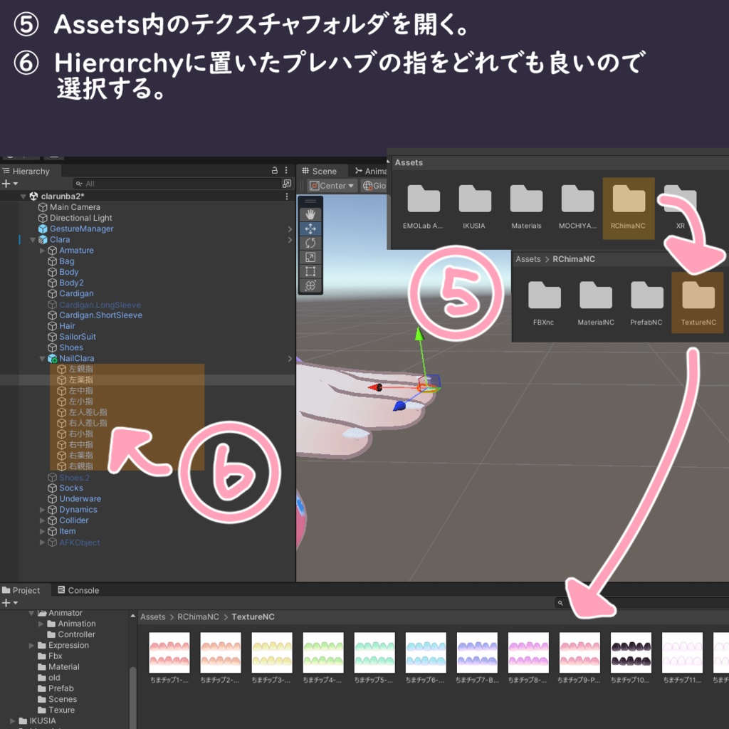Expand the Collider object
This screenshot has height=729, width=729.
point(42,520)
